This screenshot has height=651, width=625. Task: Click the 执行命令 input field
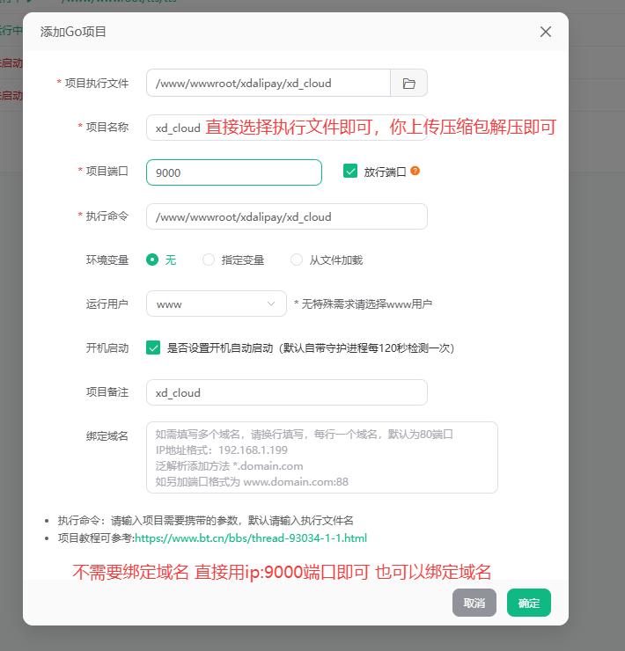286,216
